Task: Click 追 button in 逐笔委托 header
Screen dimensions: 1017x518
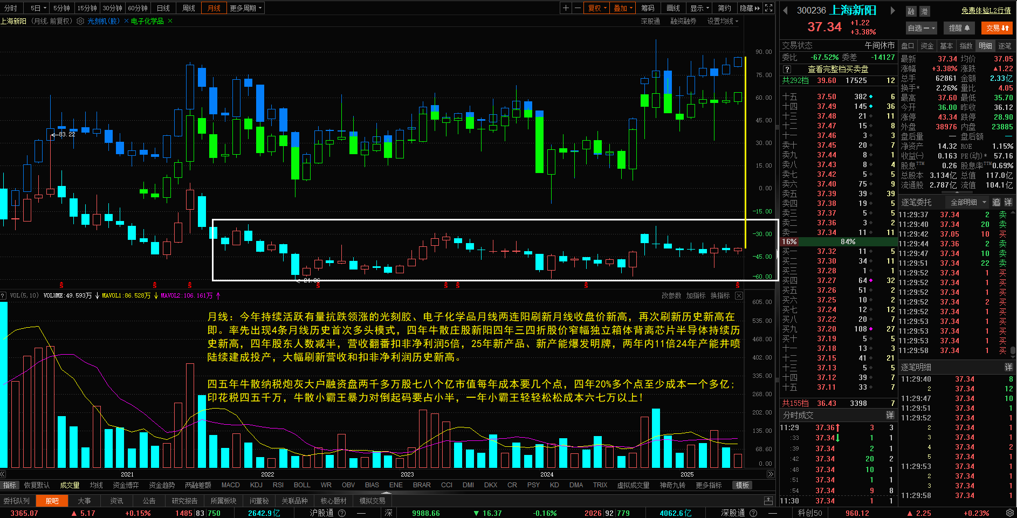Action: coord(996,202)
